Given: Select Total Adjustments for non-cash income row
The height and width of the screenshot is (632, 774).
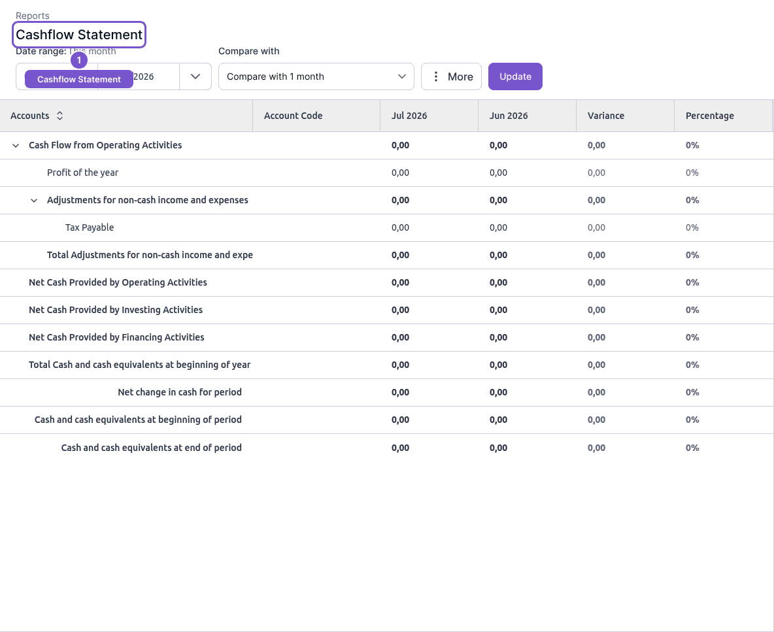Looking at the screenshot, I should click(386, 255).
